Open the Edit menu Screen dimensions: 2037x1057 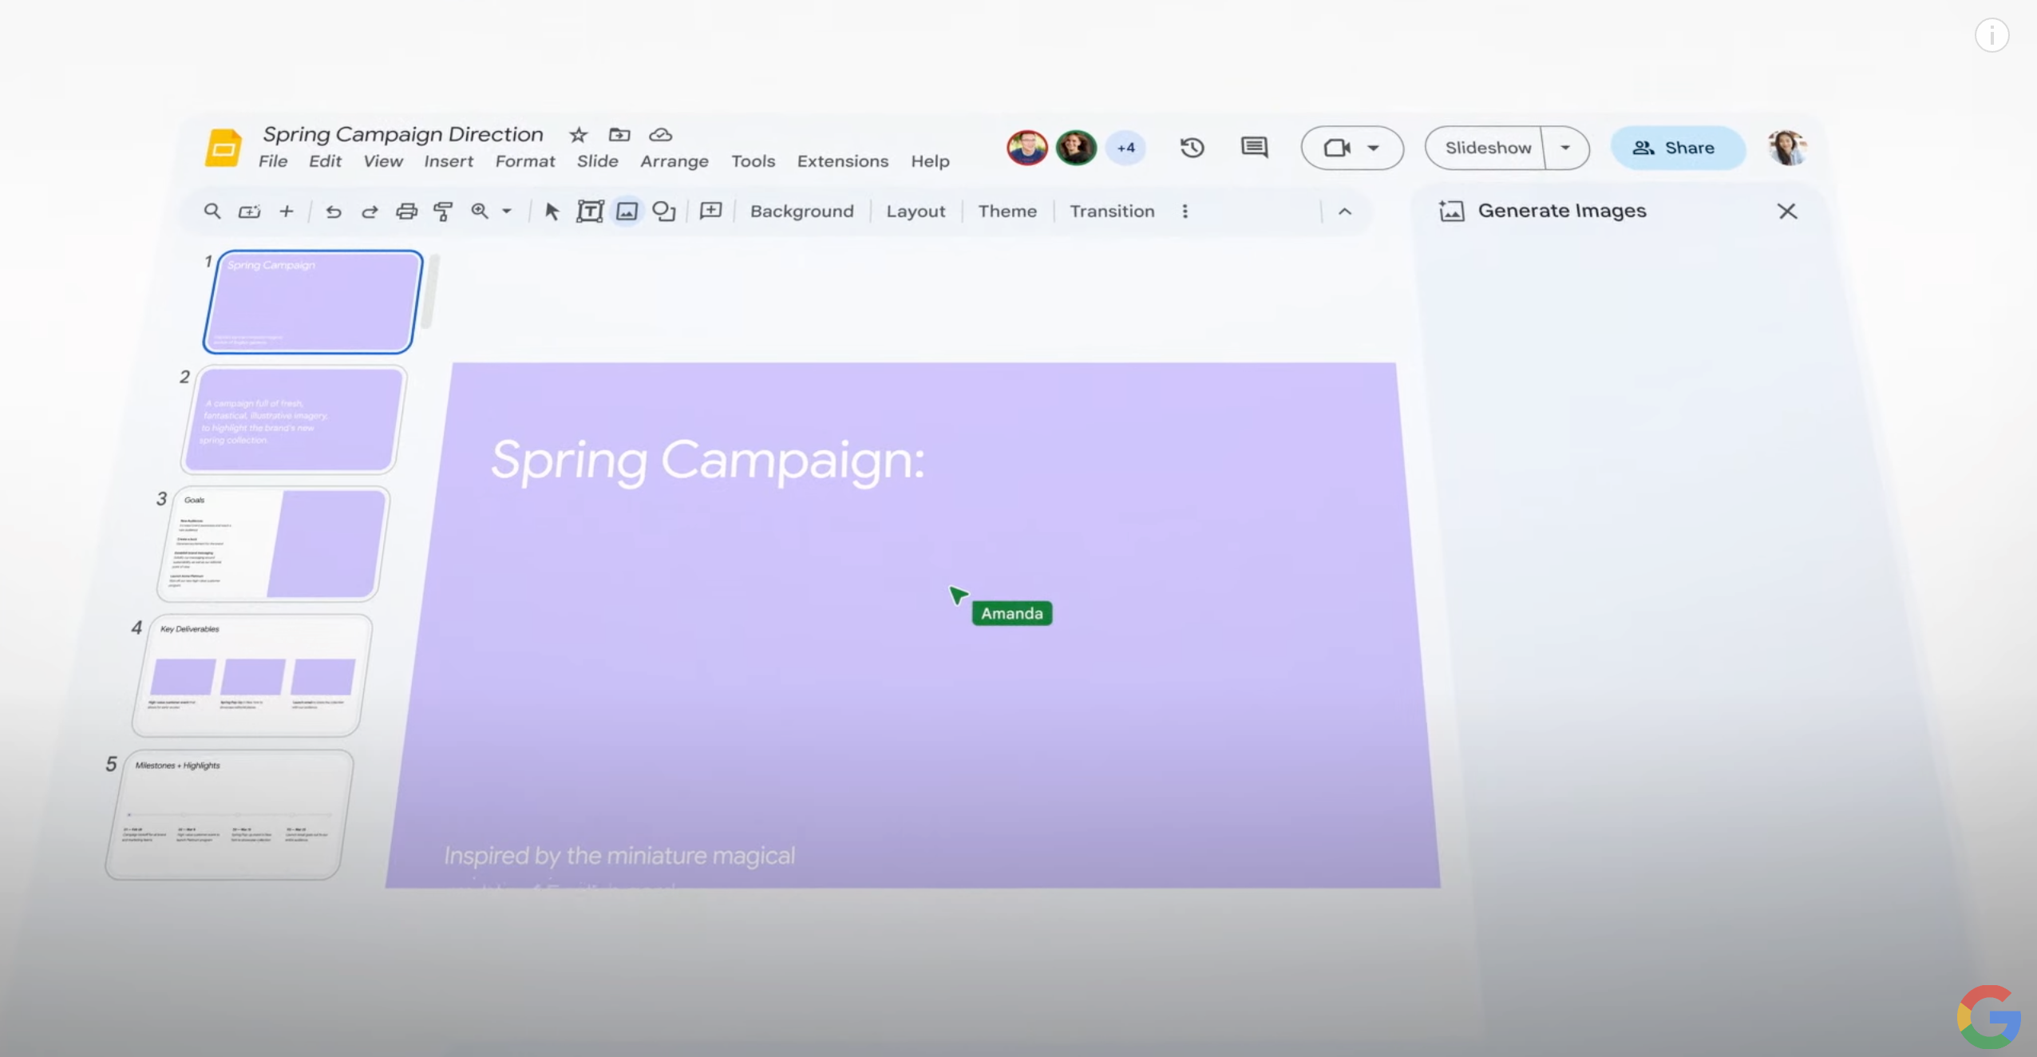pos(325,161)
